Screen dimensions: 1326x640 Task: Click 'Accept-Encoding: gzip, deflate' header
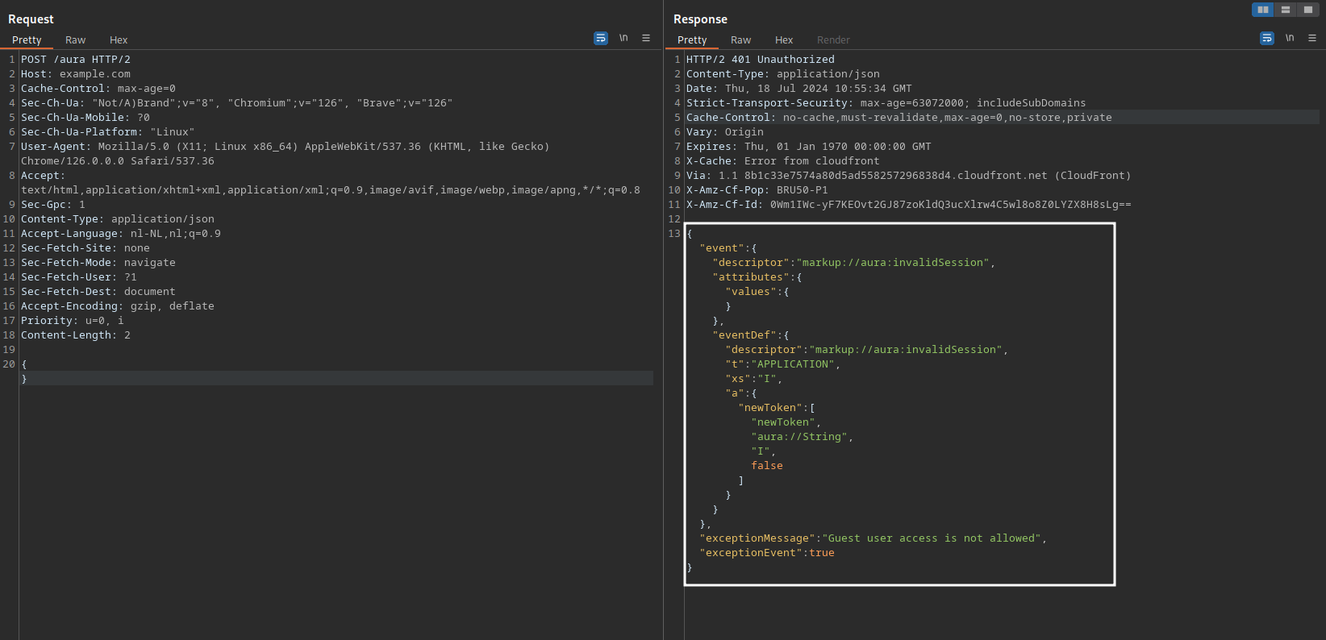coord(118,306)
